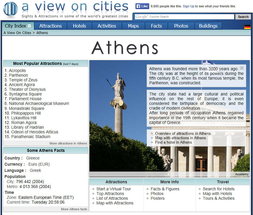Expand the City Index dropdown arrow
Viewport: 253px width, 215px height.
[x=29, y=26]
